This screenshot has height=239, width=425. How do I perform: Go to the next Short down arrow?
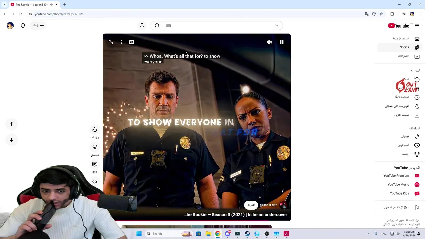[11, 140]
